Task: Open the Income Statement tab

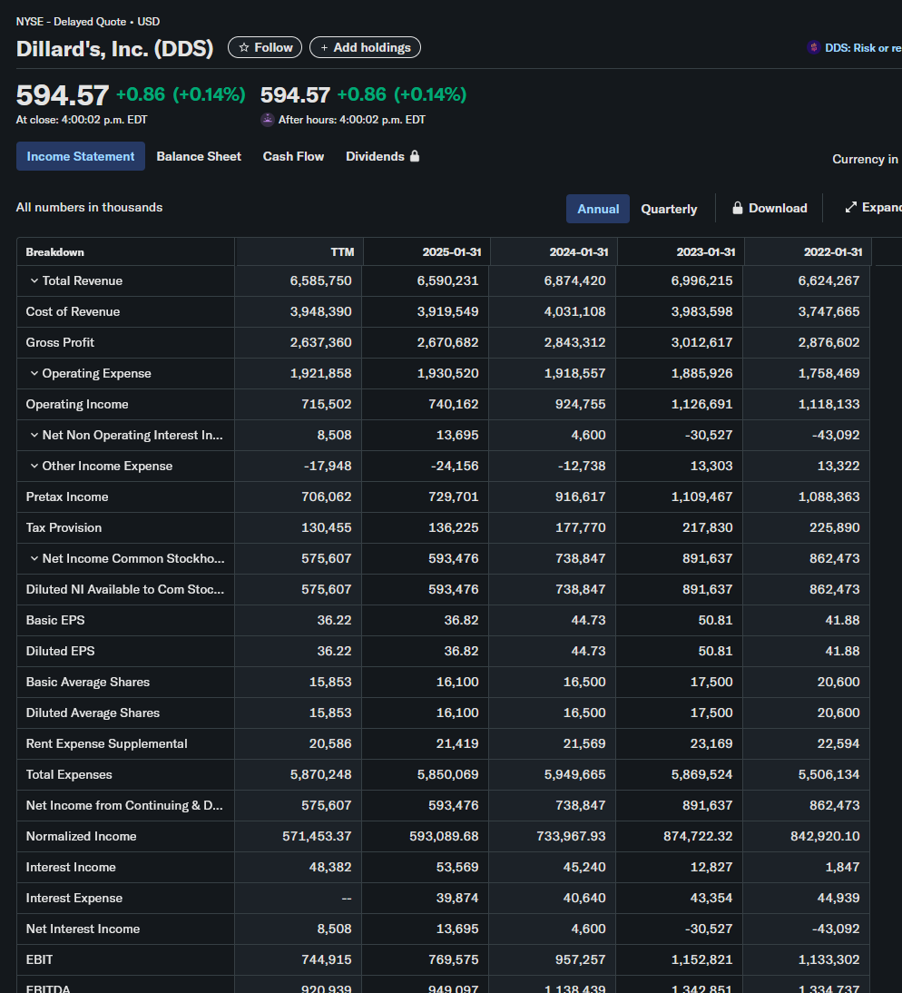Action: tap(81, 156)
